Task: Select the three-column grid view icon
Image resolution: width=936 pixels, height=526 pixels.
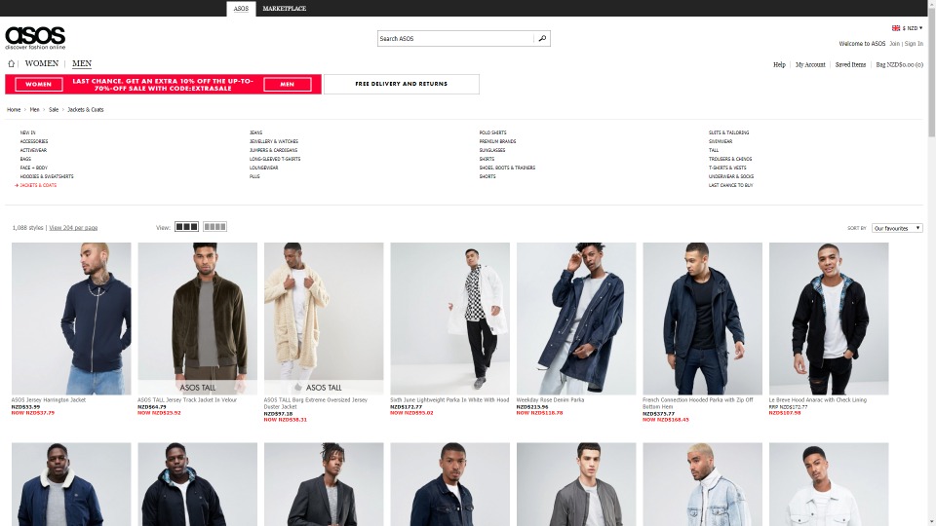Action: [186, 227]
